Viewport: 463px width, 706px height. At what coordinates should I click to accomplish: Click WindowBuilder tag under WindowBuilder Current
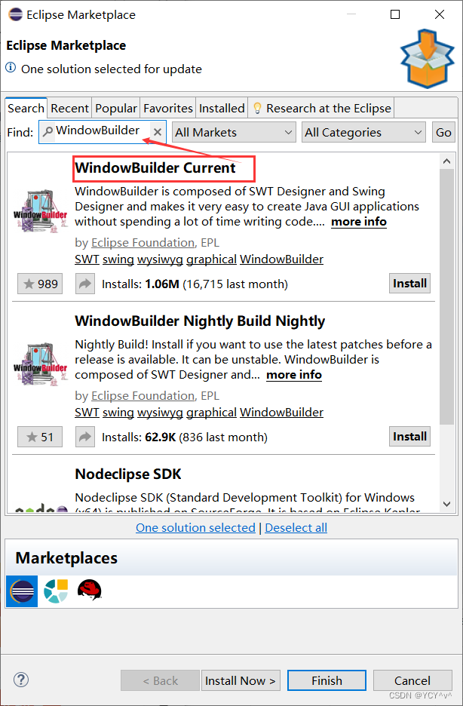(282, 259)
